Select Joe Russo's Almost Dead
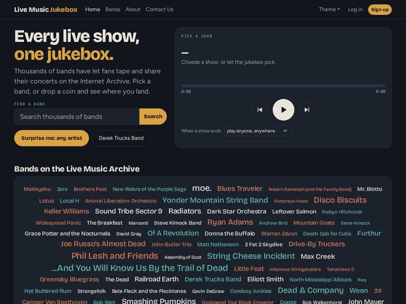The height and width of the screenshot is (304, 406). tap(103, 244)
